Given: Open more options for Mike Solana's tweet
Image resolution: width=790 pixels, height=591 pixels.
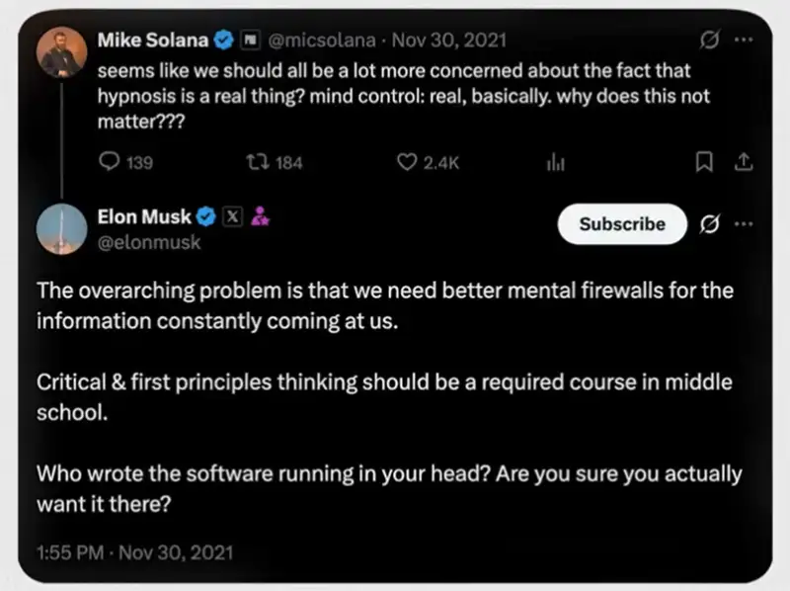Looking at the screenshot, I should coord(745,41).
